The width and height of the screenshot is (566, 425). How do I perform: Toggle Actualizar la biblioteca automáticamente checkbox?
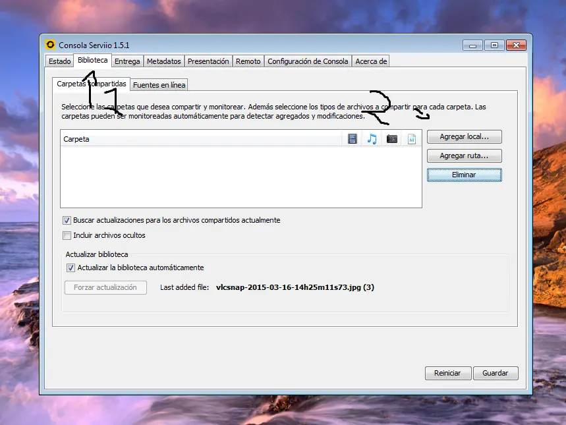(71, 268)
